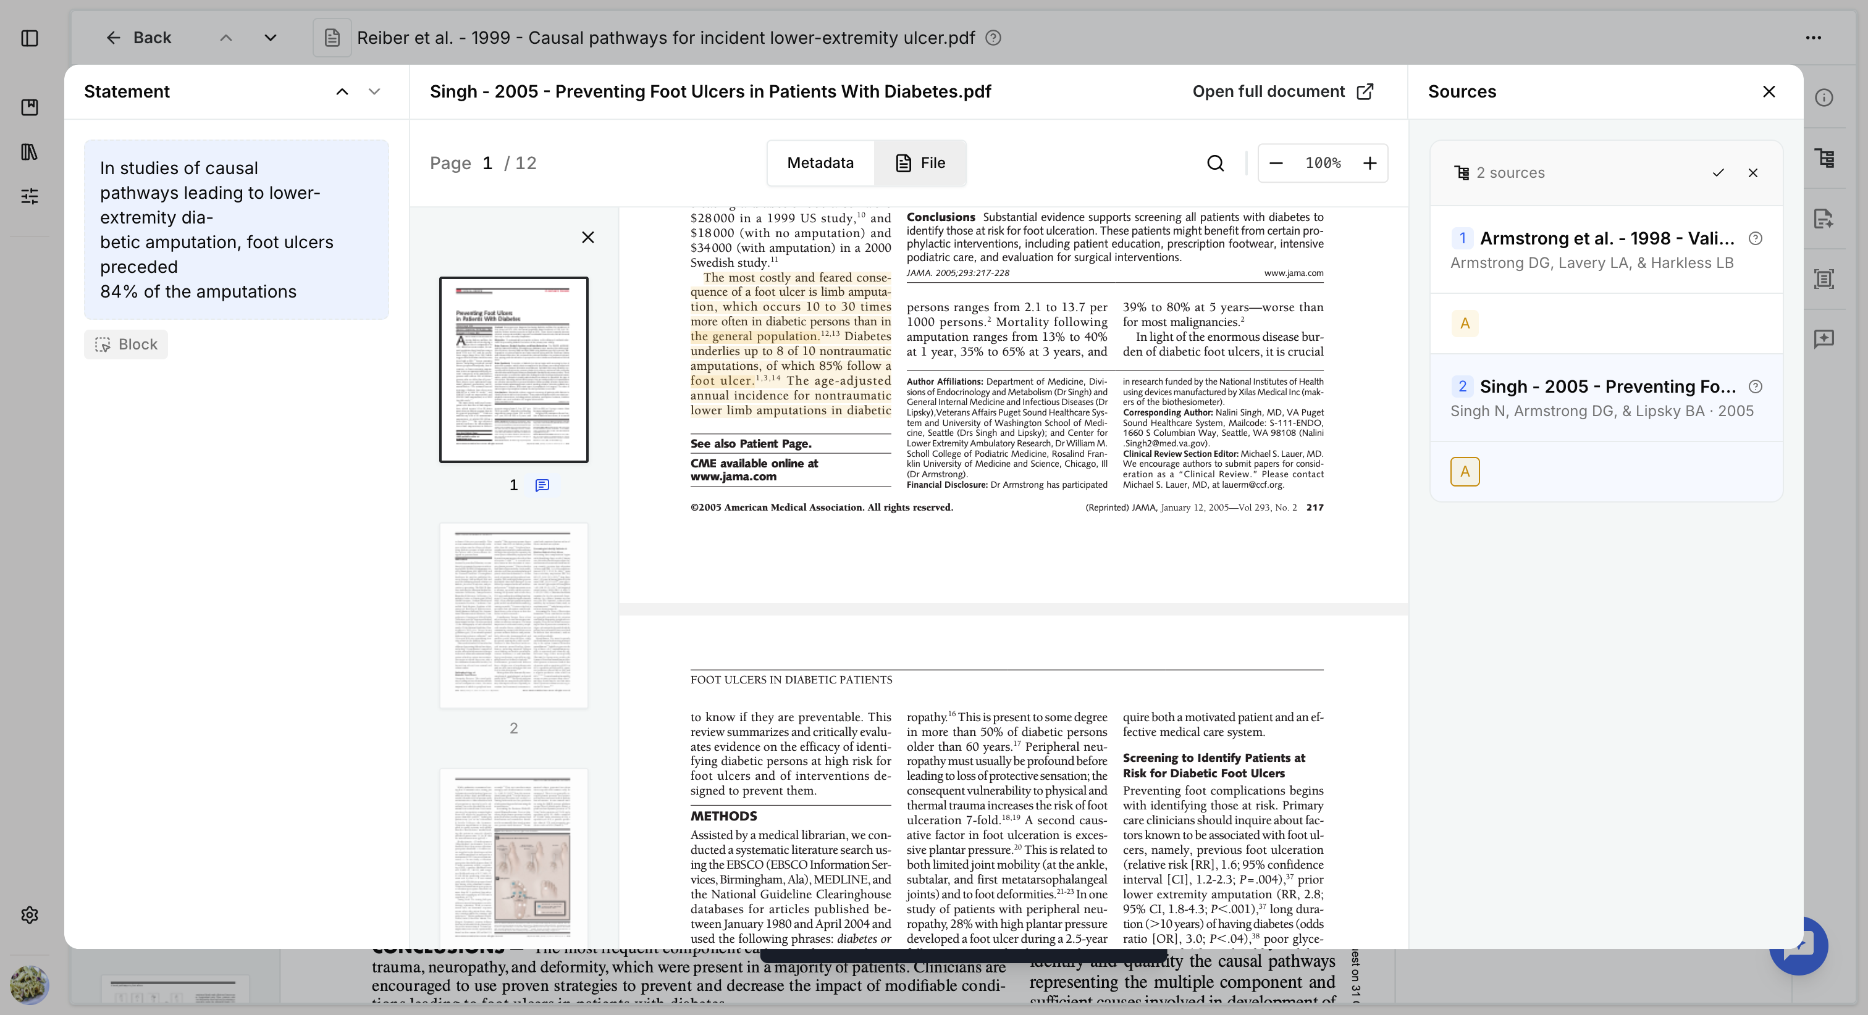This screenshot has width=1868, height=1015.
Task: Open the three-dot more options menu
Action: pos(1814,38)
